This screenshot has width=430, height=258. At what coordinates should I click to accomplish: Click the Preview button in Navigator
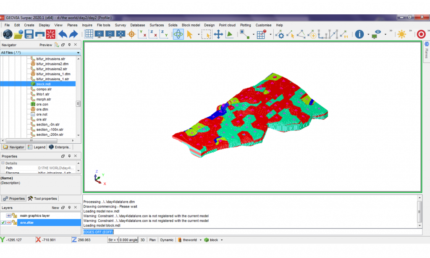tap(46, 45)
